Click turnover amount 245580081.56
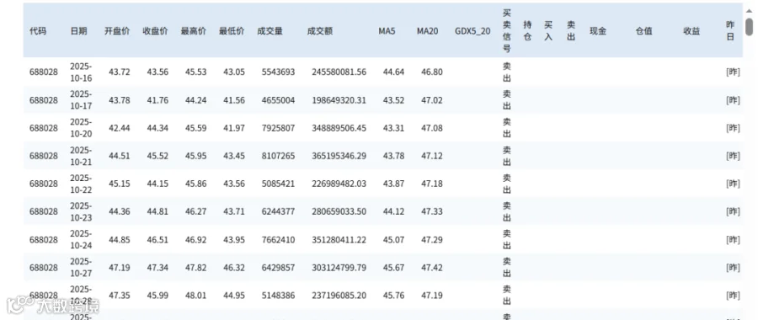The height and width of the screenshot is (320, 758). pos(339,72)
